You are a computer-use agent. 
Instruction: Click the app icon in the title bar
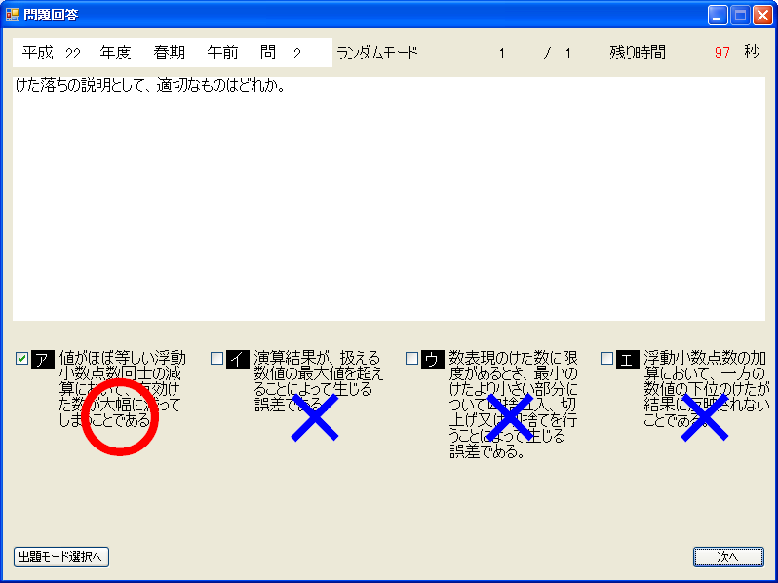[12, 15]
